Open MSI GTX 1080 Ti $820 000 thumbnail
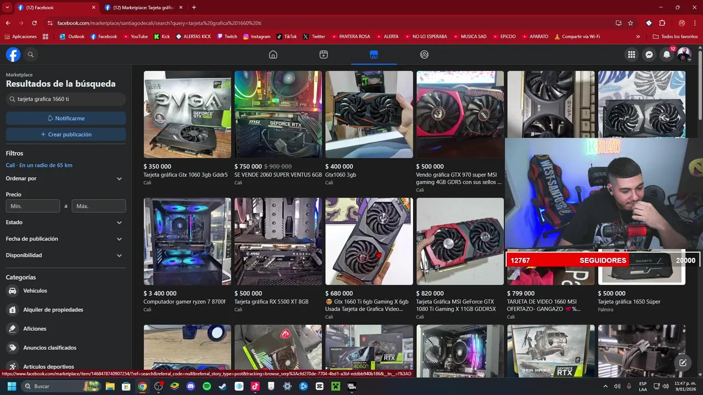The image size is (703, 395). click(x=460, y=241)
